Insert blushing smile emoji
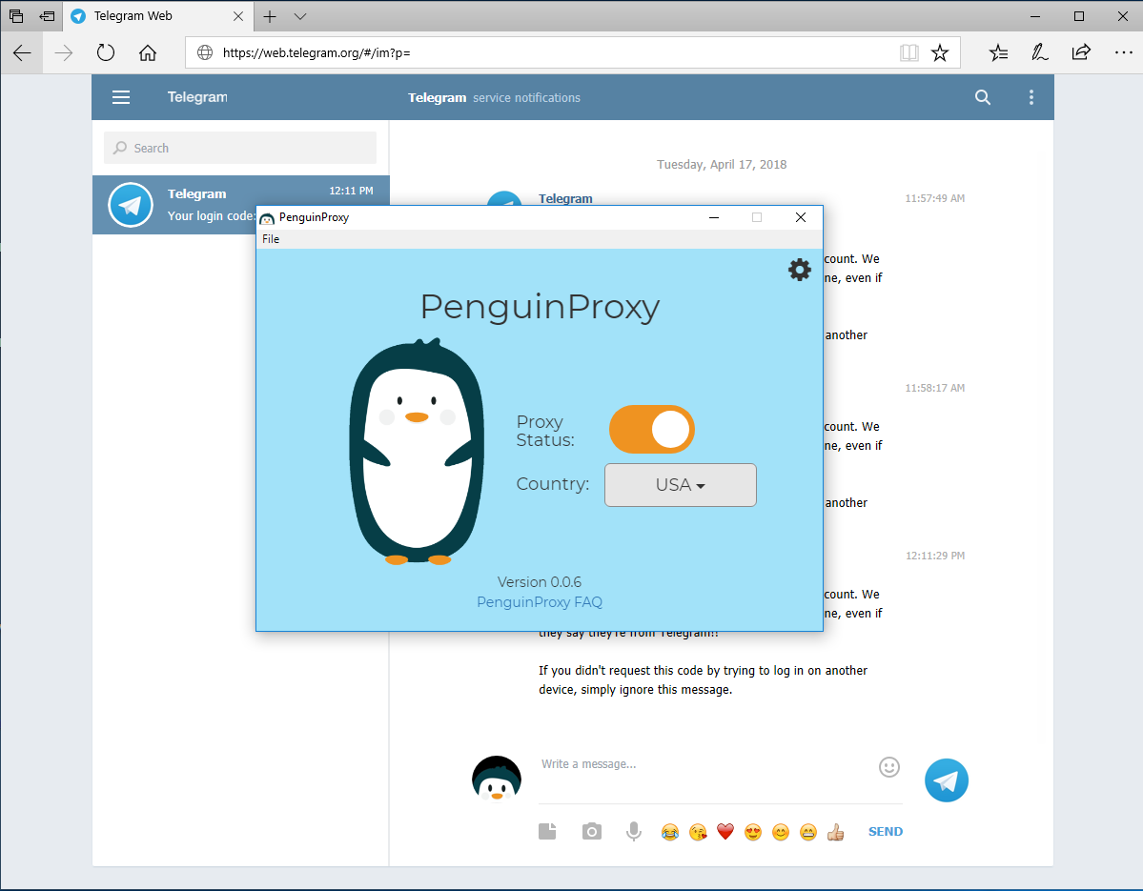 click(x=781, y=832)
